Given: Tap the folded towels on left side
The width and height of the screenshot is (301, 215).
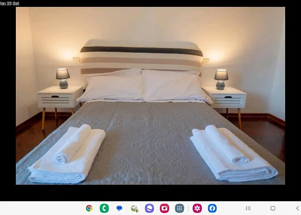Looking at the screenshot, I should click(x=69, y=155).
